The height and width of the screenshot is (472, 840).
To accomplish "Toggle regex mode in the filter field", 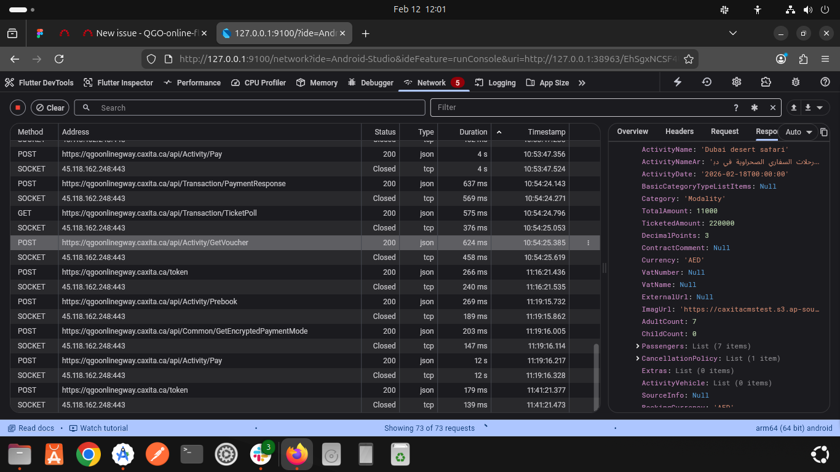I will [x=755, y=108].
